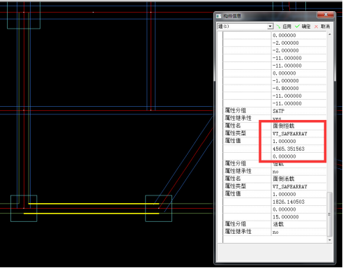Click the 属性分组 label beside 活载

(235, 224)
